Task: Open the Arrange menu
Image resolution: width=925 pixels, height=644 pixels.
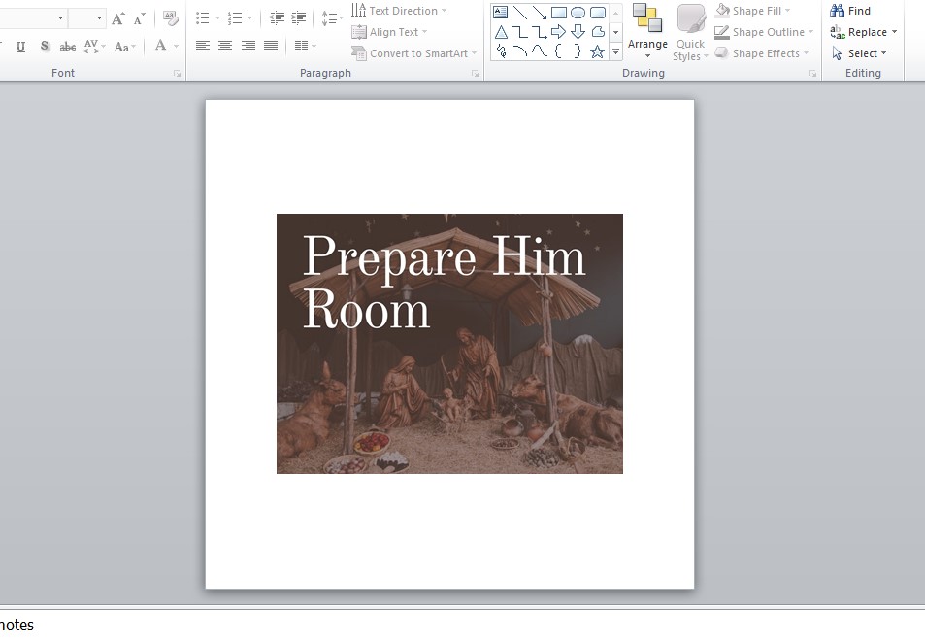Action: (x=647, y=31)
